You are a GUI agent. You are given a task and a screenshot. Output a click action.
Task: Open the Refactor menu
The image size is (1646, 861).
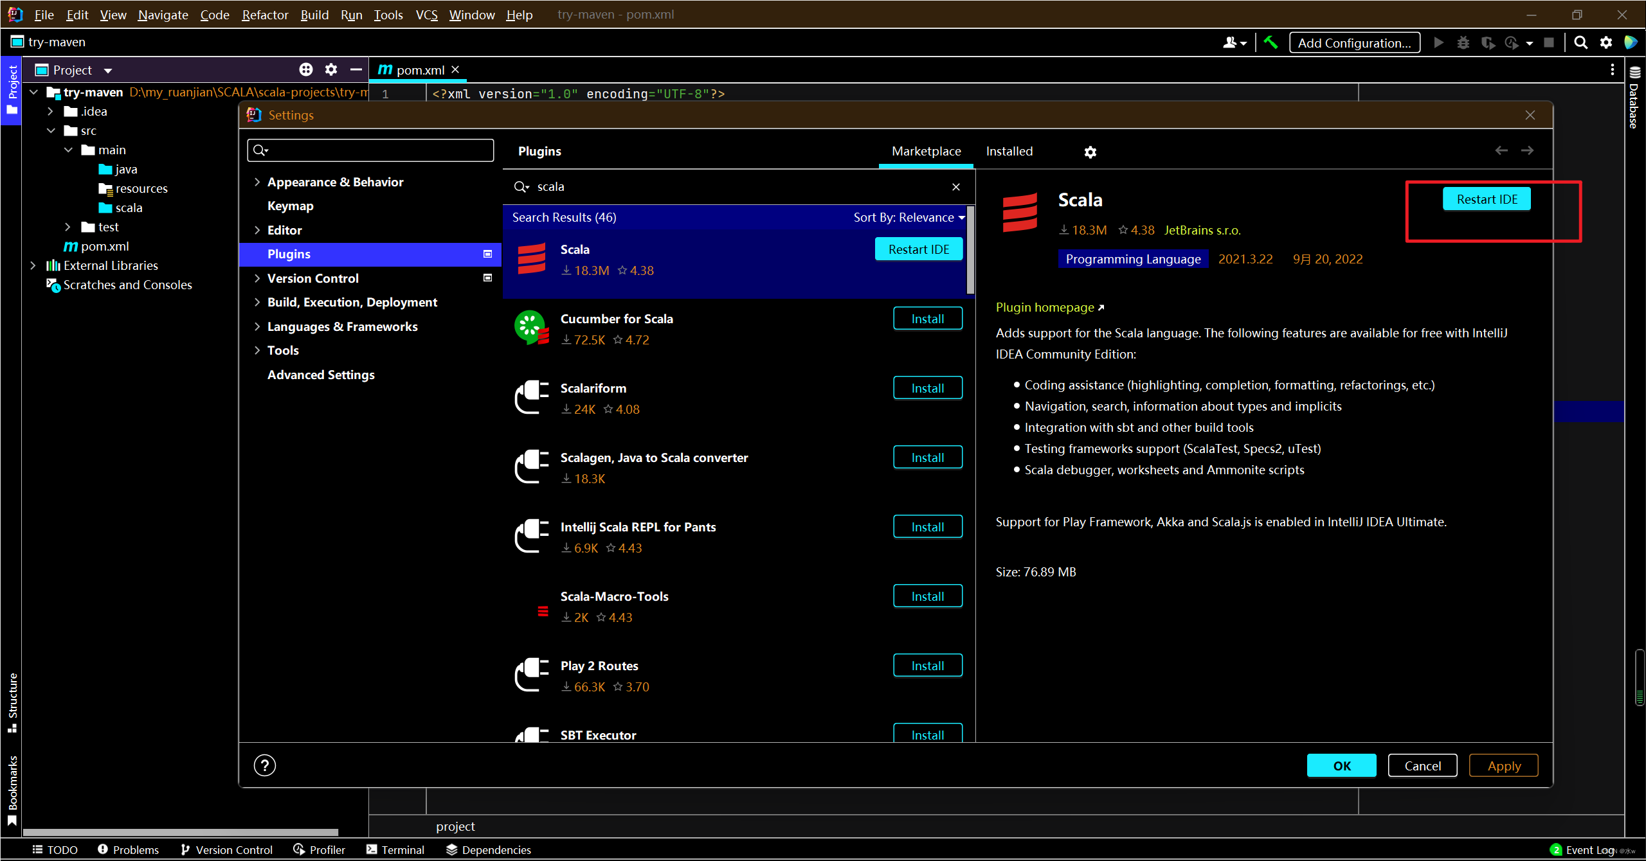click(265, 14)
